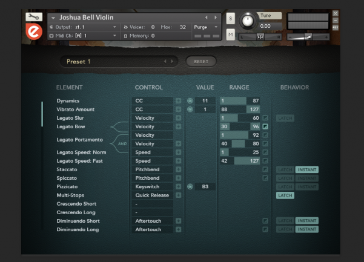This screenshot has height=262, width=364.
Task: Add control plus icon for Legato Slur
Action: [178, 118]
